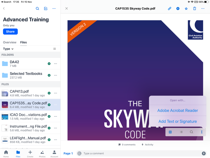Toggle offline status for DA42 folder
The width and height of the screenshot is (210, 158).
click(49, 64)
